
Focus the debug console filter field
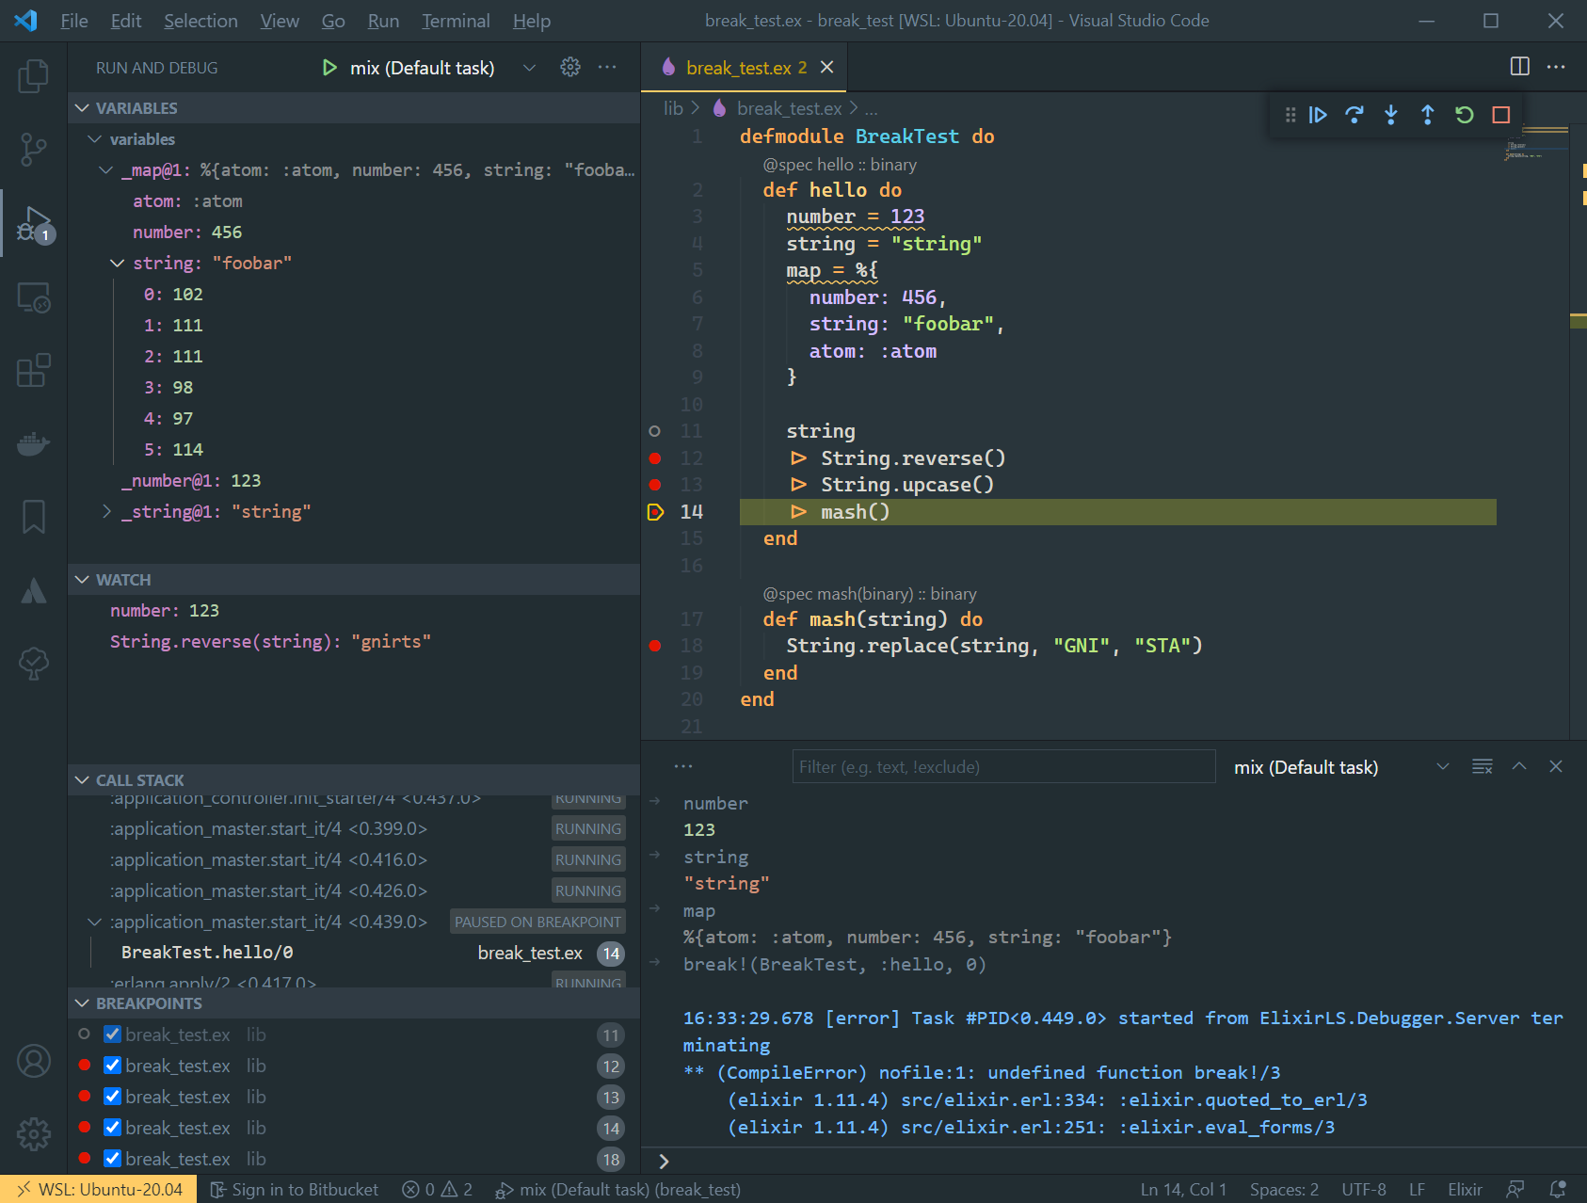point(1003,766)
